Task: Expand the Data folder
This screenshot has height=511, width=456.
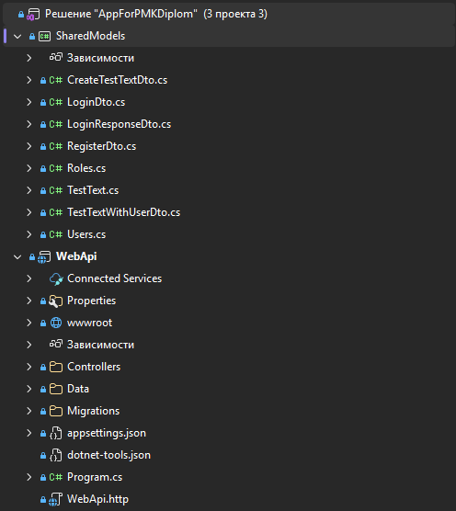Action: click(29, 389)
